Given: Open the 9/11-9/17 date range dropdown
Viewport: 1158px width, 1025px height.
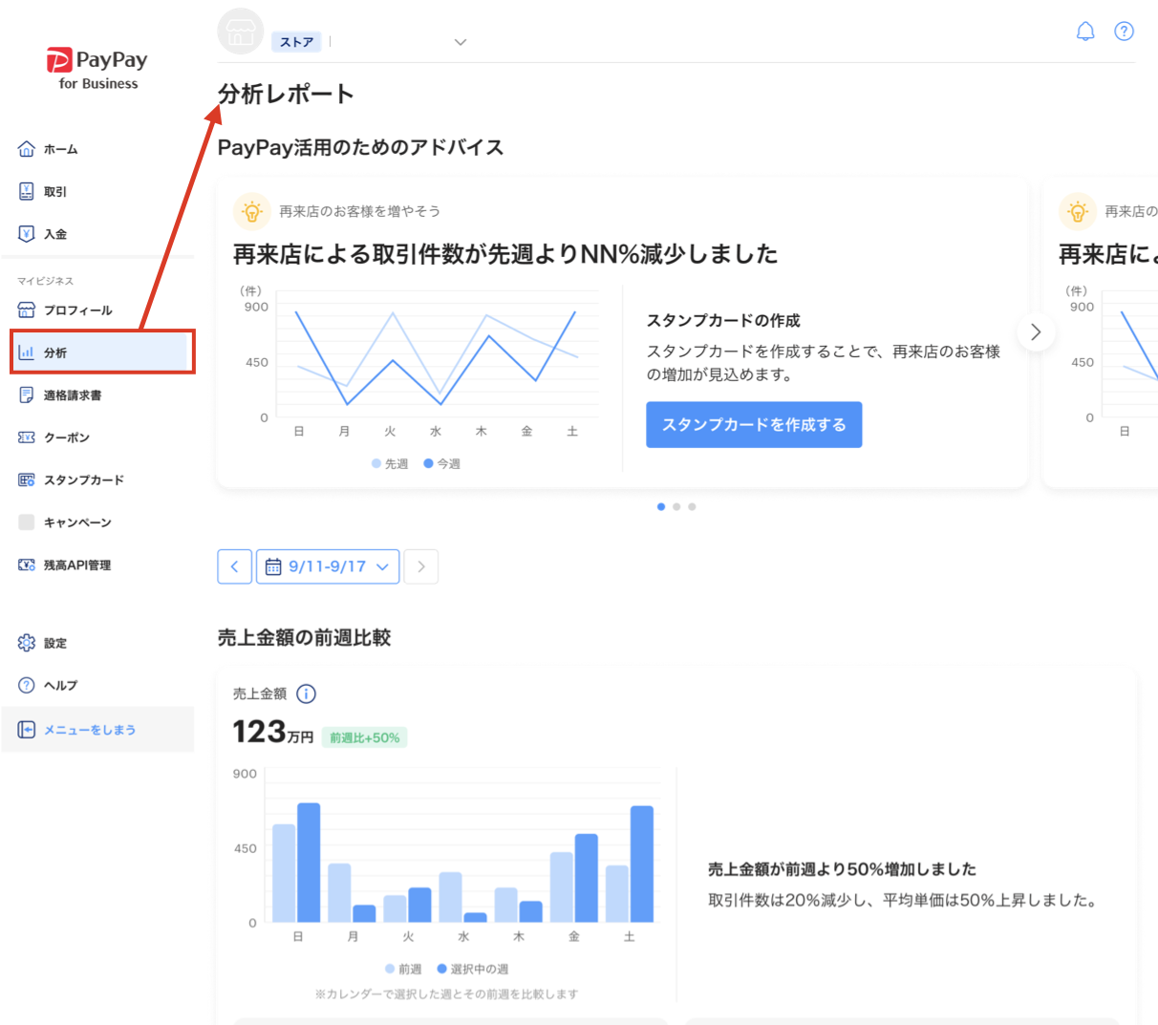Looking at the screenshot, I should tap(328, 566).
